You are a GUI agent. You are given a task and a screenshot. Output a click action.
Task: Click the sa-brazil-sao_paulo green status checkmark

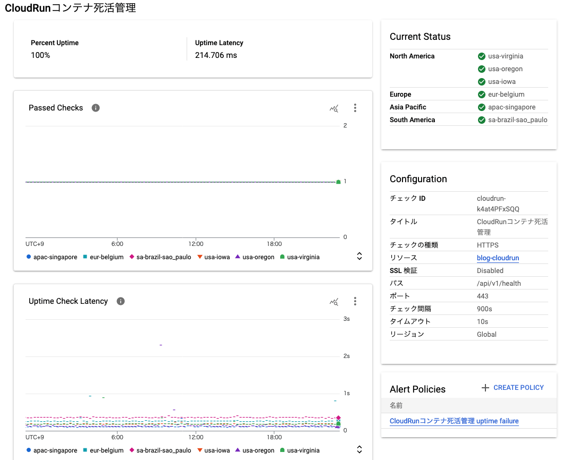(x=482, y=120)
